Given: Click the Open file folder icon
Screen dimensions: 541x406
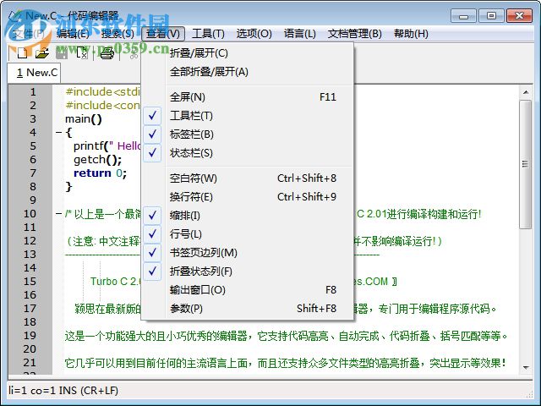Looking at the screenshot, I should pos(42,52).
